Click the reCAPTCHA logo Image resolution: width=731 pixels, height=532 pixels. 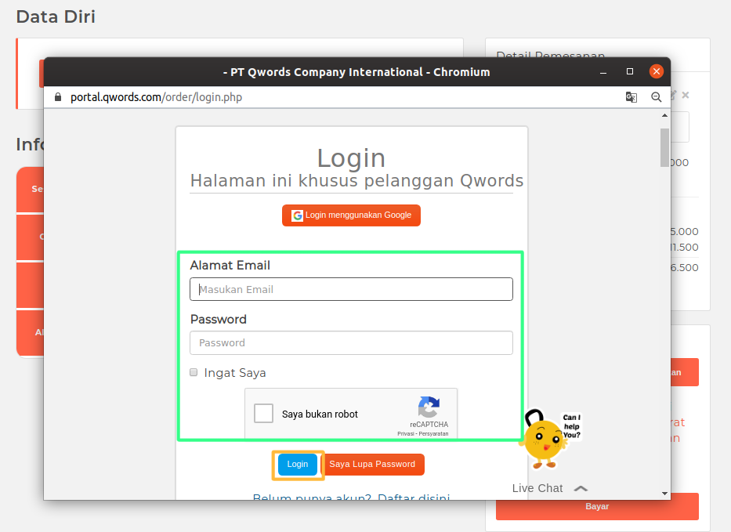[x=429, y=407]
